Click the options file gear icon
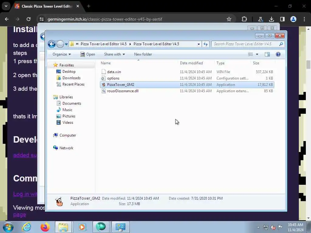Image resolution: width=311 pixels, height=233 pixels. [x=104, y=78]
